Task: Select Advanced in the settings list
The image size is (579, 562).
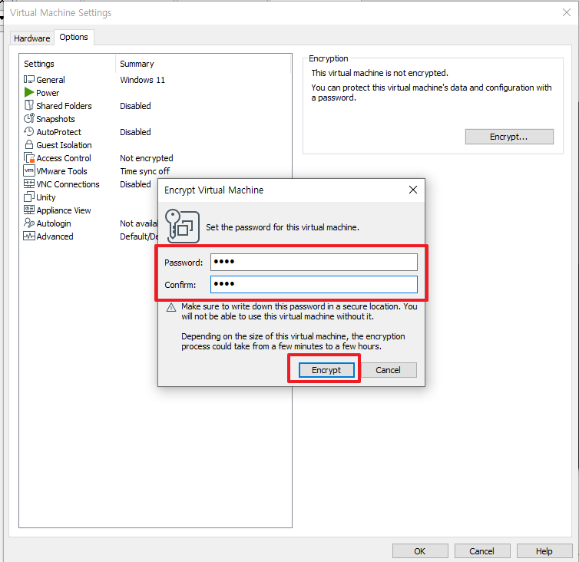Action: [55, 236]
